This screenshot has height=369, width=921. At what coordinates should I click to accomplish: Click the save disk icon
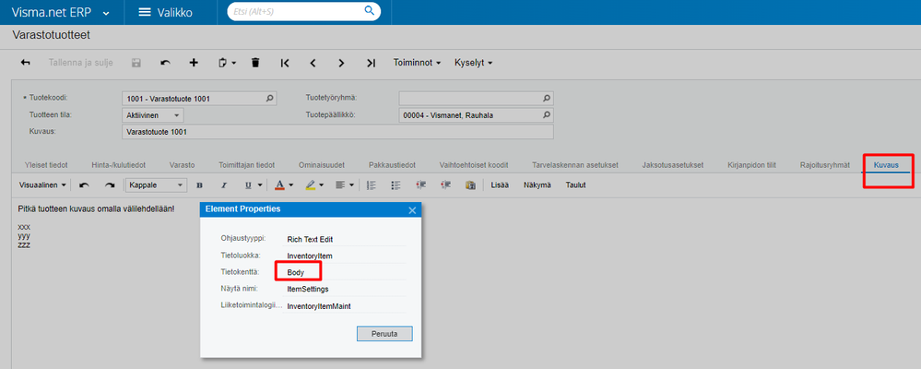(136, 63)
